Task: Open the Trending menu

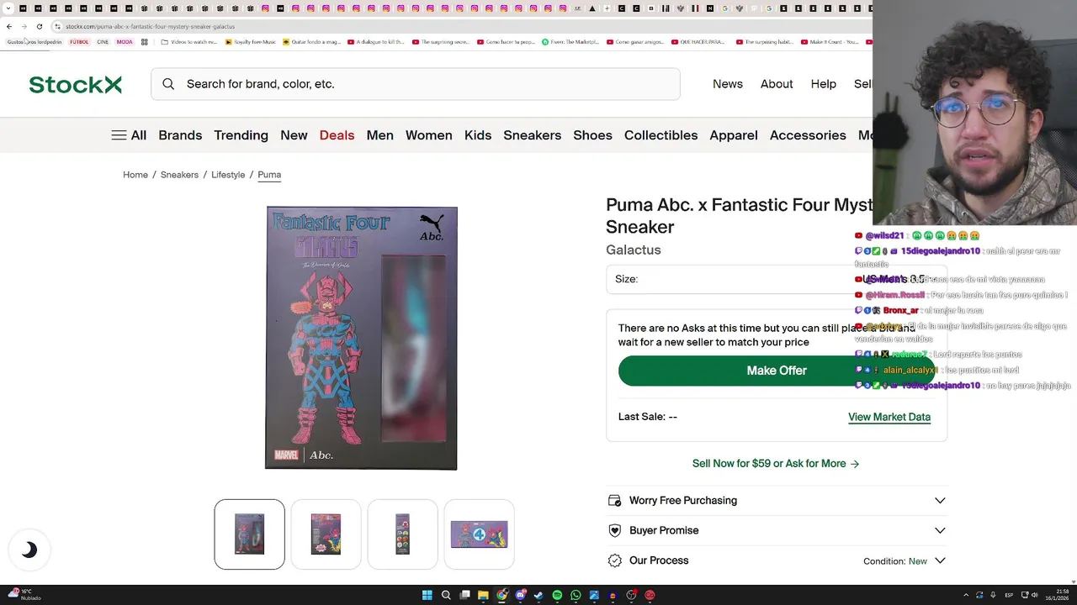Action: (x=241, y=135)
